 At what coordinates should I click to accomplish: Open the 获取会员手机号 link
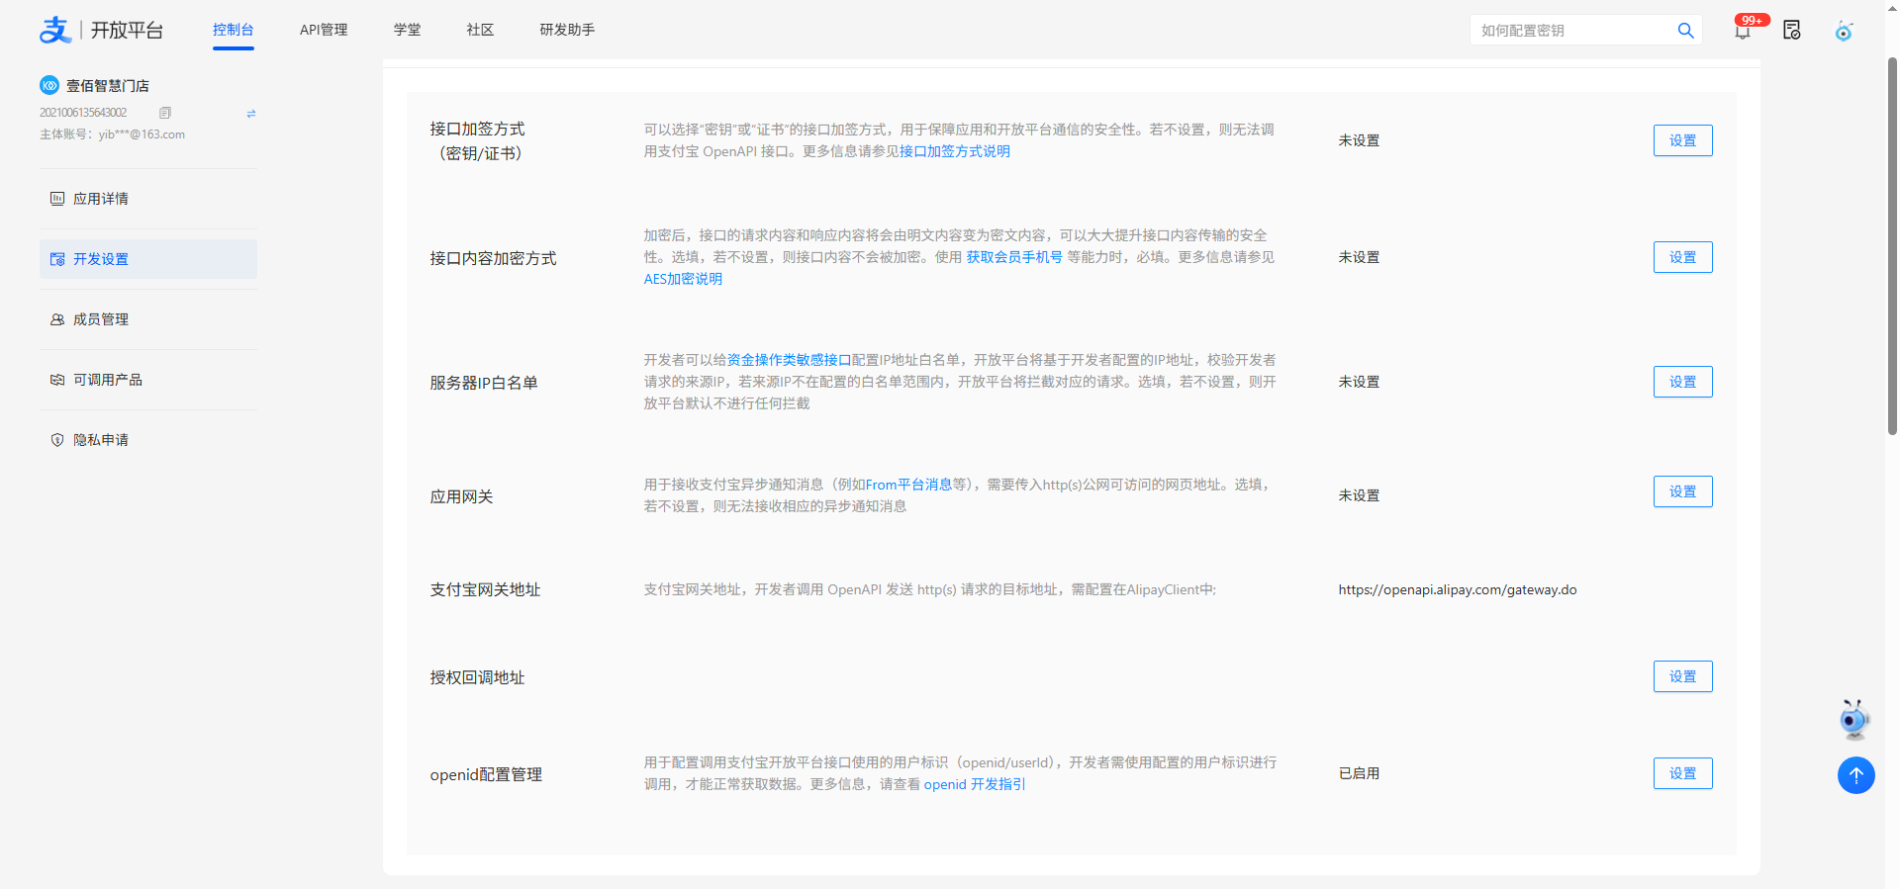(1014, 257)
